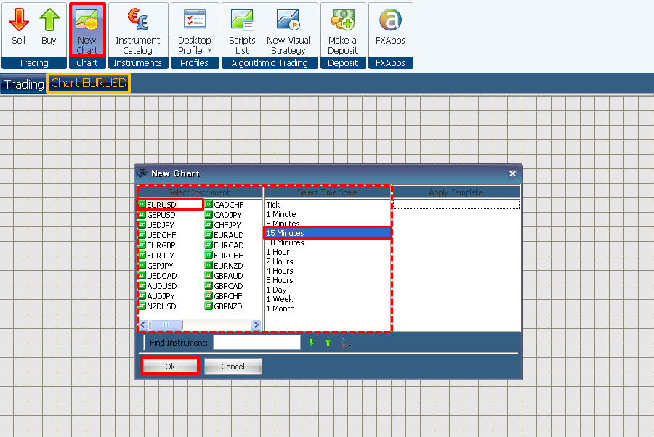Choose 1 Hour time scale
Image resolution: width=654 pixels, height=437 pixels.
328,252
